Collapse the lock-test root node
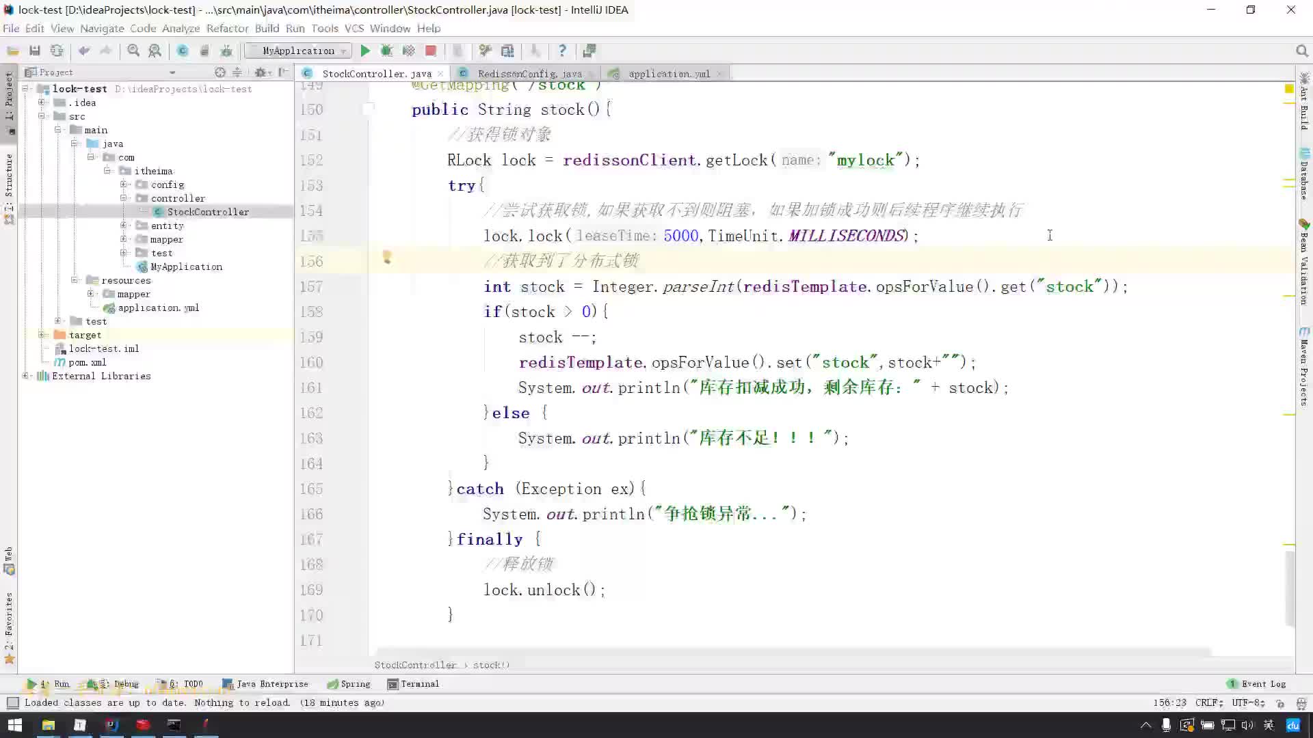1313x738 pixels. [x=25, y=89]
